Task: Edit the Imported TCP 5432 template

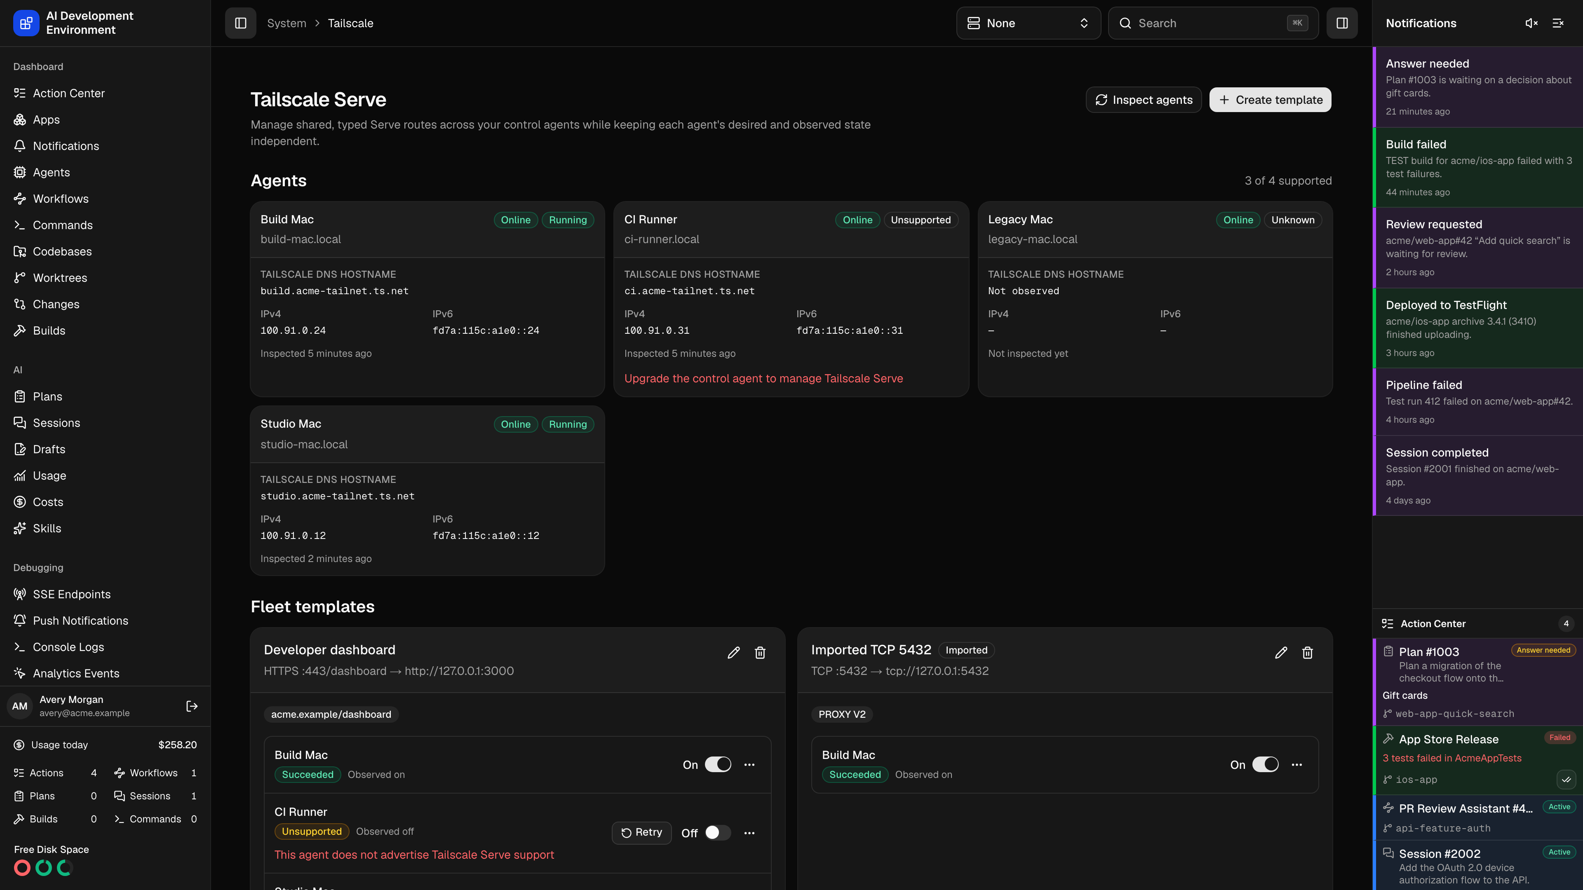Action: (x=1281, y=652)
